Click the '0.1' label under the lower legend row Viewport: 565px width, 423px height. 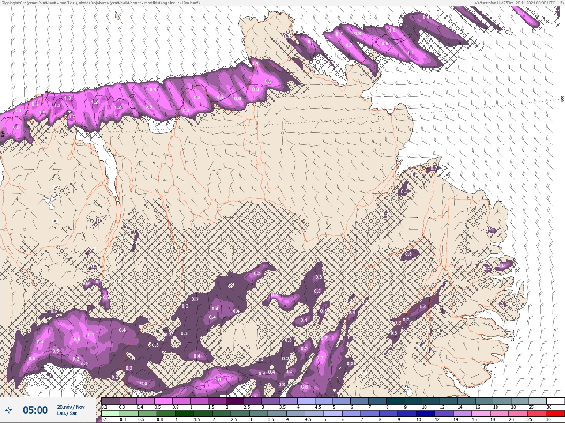point(104,419)
